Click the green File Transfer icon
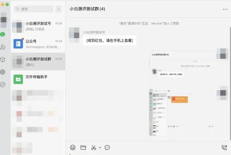Screen dimensions: 231x155 coord(18,79)
